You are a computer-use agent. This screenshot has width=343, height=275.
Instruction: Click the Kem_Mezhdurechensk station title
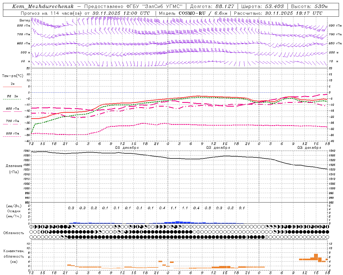click(43, 6)
